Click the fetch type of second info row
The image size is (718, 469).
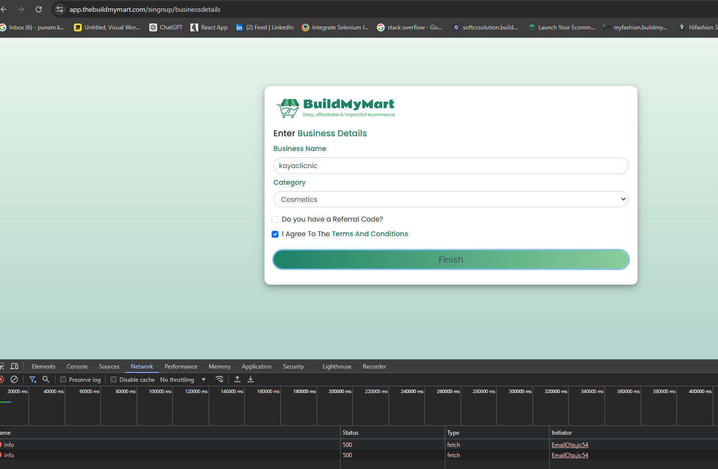454,455
